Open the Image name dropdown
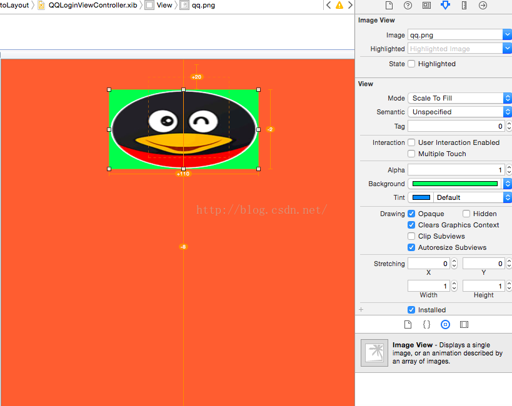 [507, 34]
